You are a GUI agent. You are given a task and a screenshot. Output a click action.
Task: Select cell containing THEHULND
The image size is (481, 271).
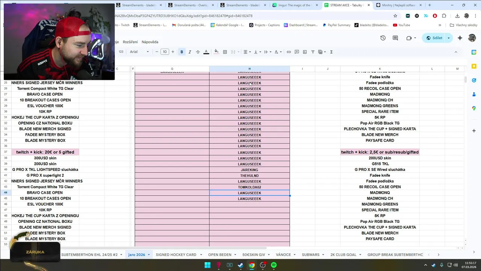pyautogui.click(x=250, y=176)
